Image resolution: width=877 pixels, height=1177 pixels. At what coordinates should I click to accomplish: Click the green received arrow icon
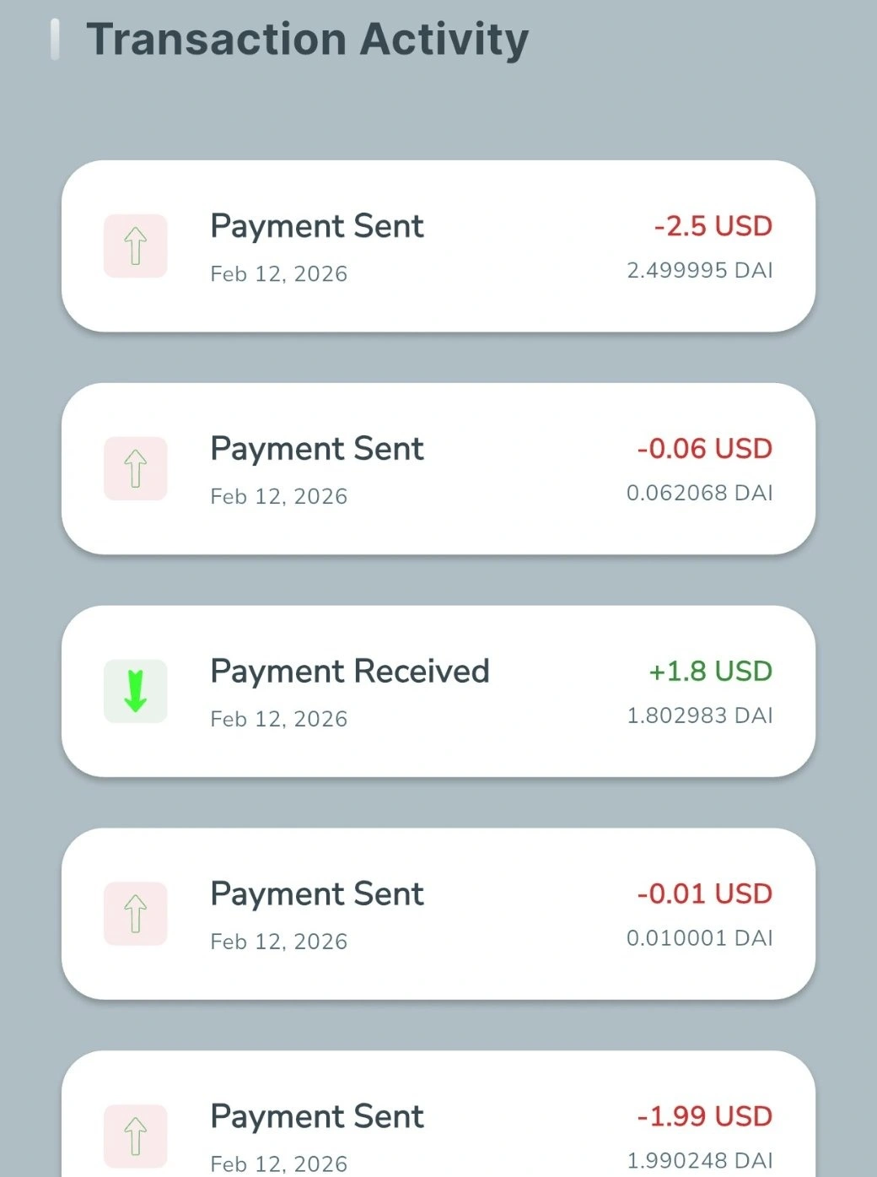[x=136, y=692]
